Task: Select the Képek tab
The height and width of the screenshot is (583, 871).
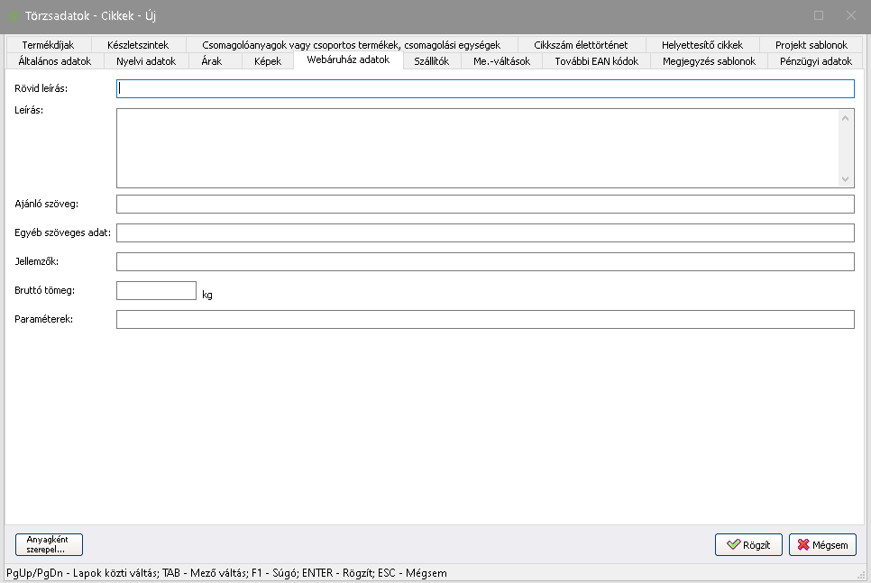Action: coord(269,61)
